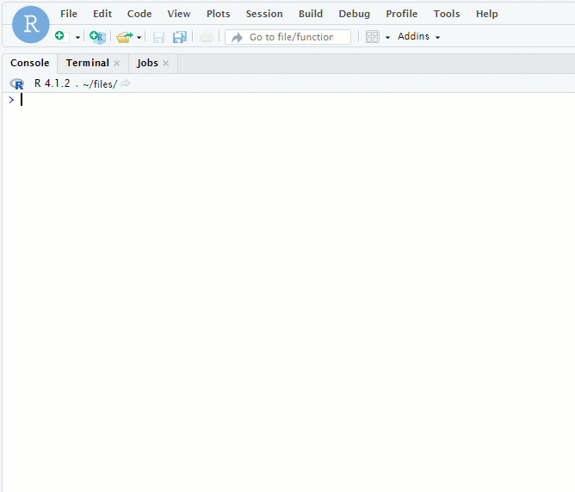Click the Go to file/function field
The image size is (575, 492).
click(288, 37)
